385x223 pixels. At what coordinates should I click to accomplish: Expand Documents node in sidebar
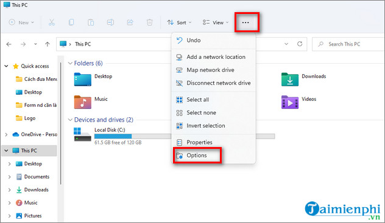coord(10,176)
